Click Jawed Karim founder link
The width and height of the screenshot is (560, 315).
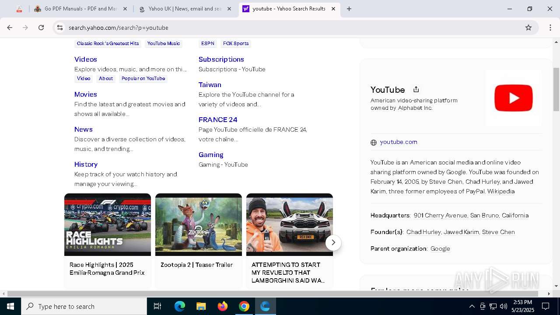tap(461, 232)
